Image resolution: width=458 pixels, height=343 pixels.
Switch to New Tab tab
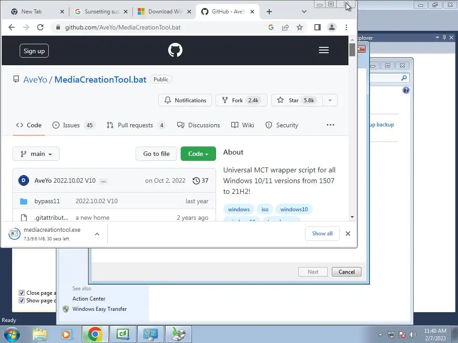pyautogui.click(x=32, y=12)
